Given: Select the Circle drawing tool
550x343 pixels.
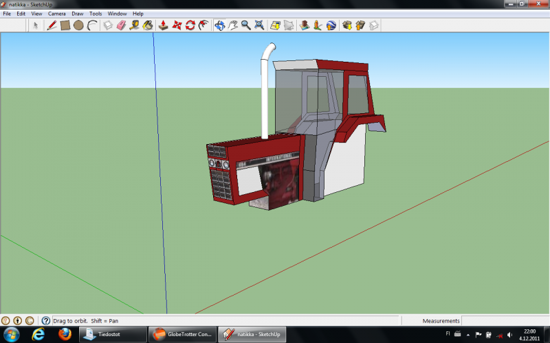Looking at the screenshot, I should (78, 25).
